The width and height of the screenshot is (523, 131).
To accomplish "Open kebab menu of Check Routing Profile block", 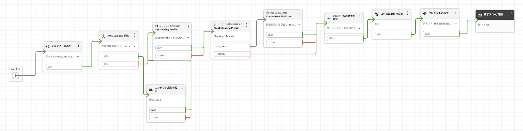I will (x=246, y=25).
